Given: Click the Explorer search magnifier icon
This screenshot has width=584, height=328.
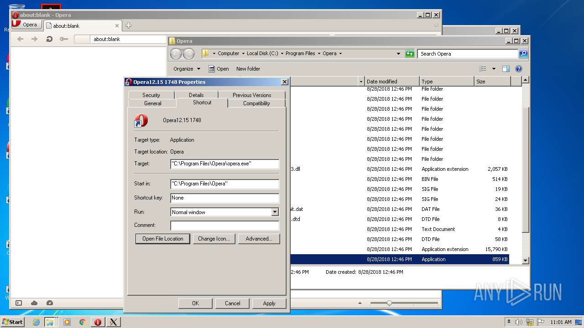Looking at the screenshot, I should pos(523,54).
